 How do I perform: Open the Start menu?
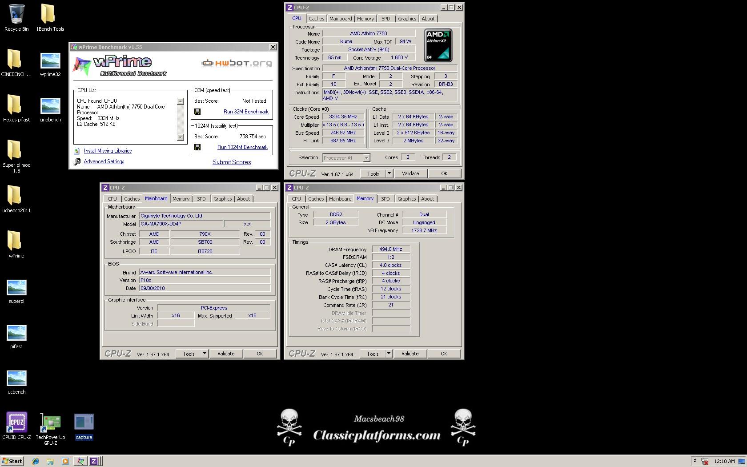[x=12, y=461]
